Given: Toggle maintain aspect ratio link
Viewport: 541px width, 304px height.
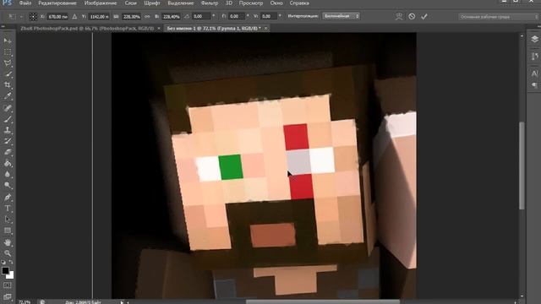Looking at the screenshot, I should [147, 17].
